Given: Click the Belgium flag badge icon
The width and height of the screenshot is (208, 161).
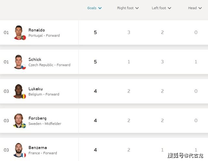Looking at the screenshot, I should coord(24,96).
